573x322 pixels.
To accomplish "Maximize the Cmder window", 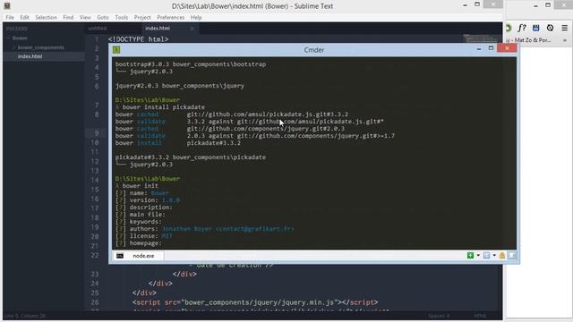I will click(491, 48).
